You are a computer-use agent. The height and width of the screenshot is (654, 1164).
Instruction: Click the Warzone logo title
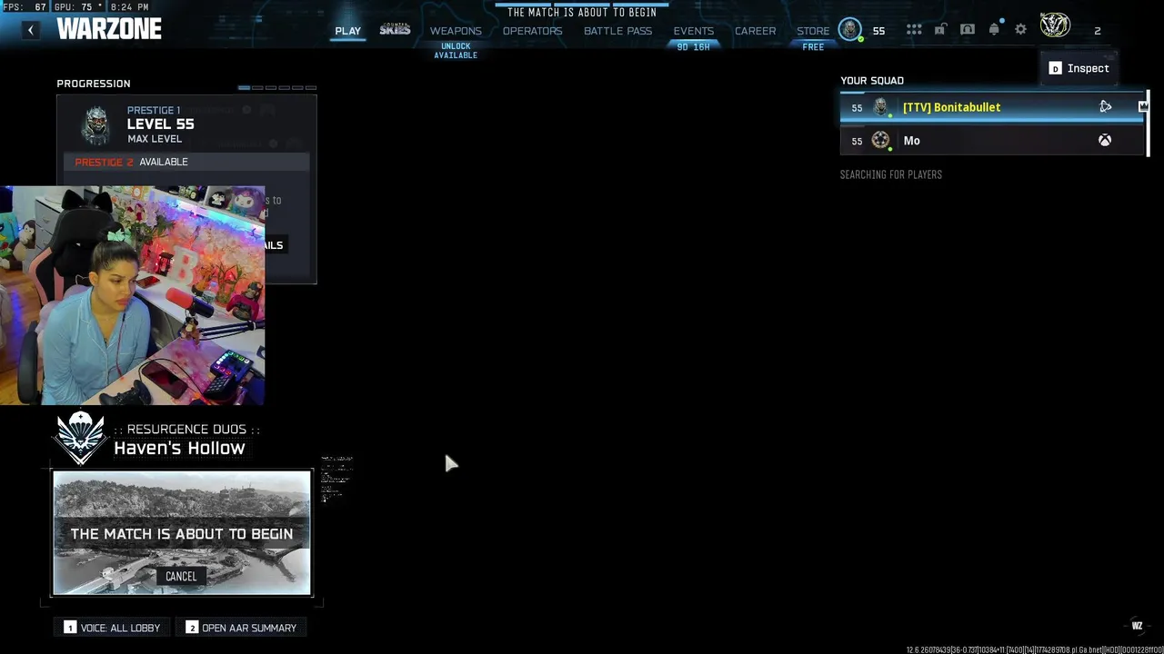[109, 29]
